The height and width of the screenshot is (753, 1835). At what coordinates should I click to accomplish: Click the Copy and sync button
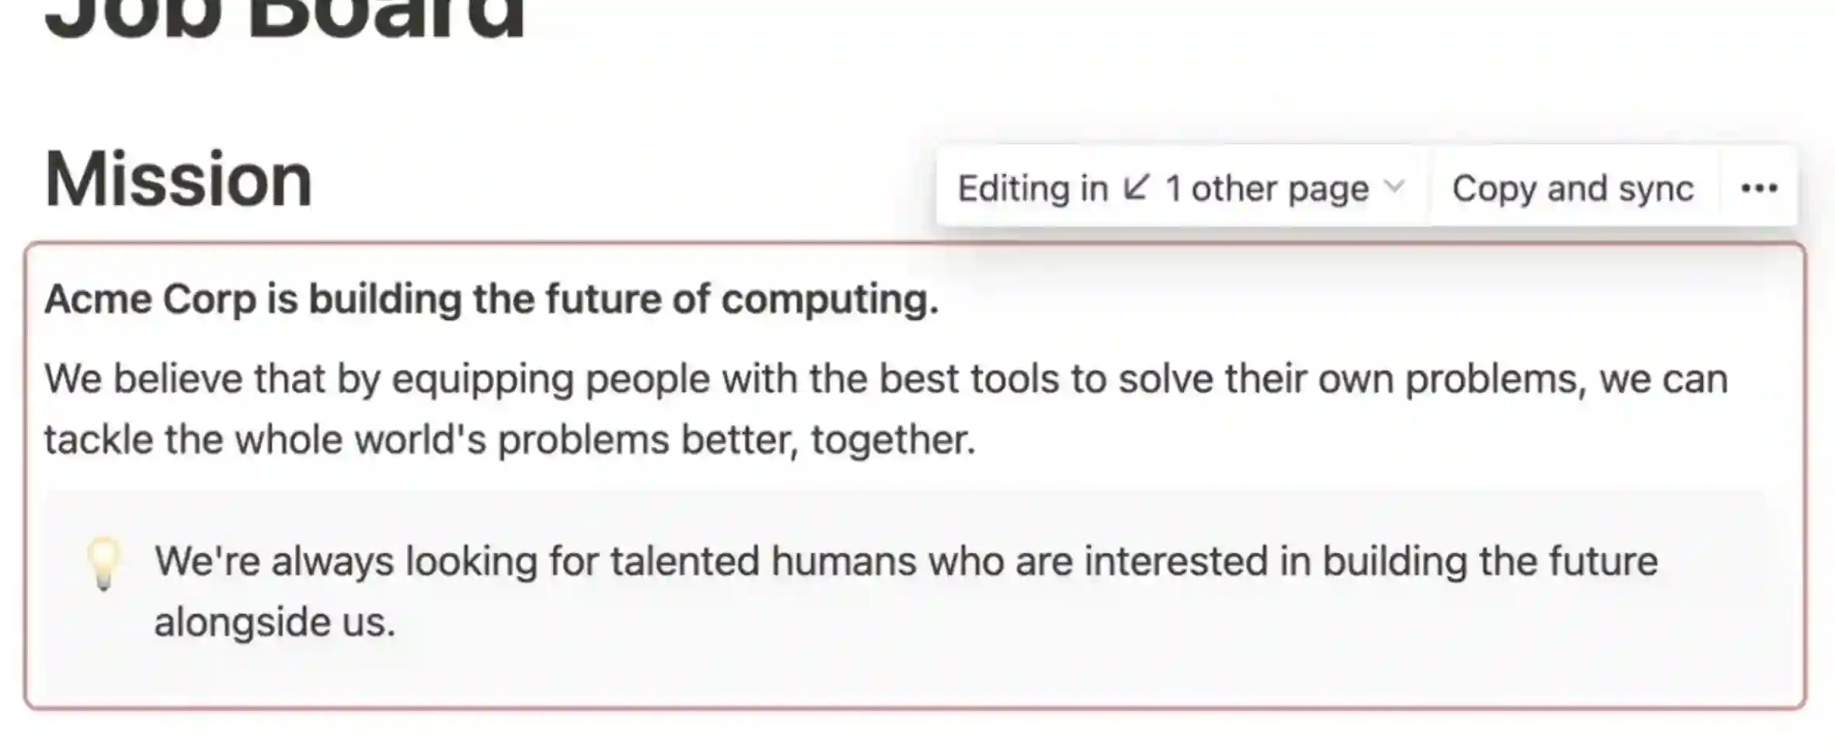pos(1573,188)
